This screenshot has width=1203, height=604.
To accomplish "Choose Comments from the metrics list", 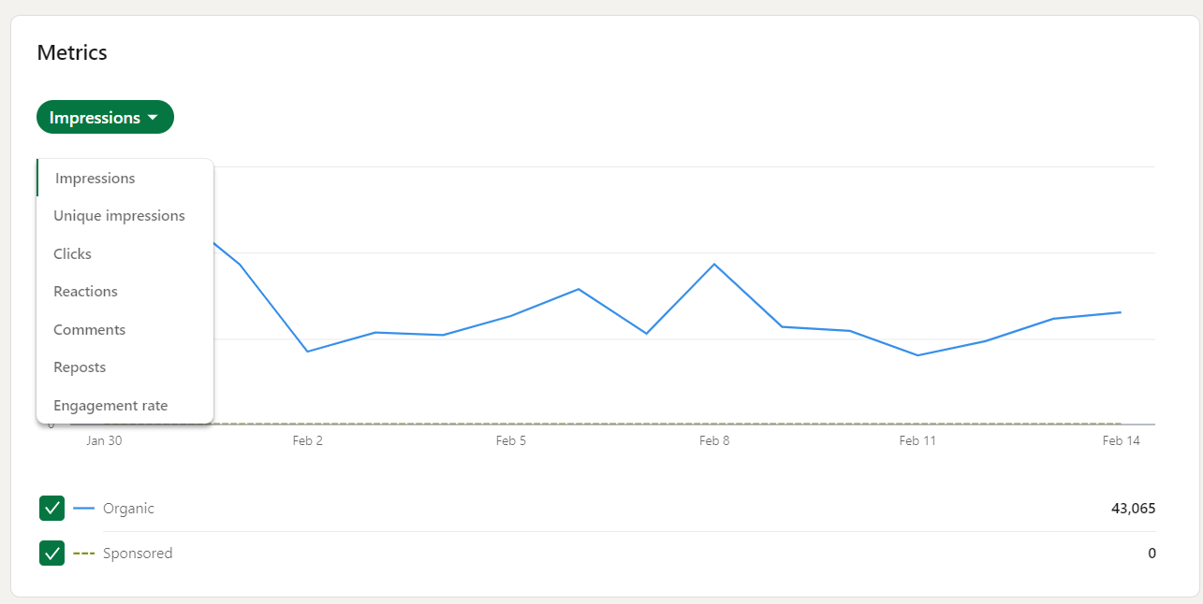I will pyautogui.click(x=89, y=329).
